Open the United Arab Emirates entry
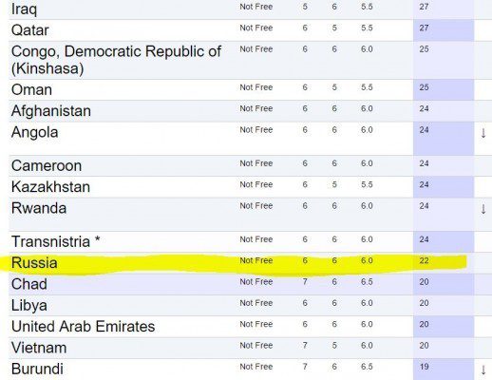 83,327
